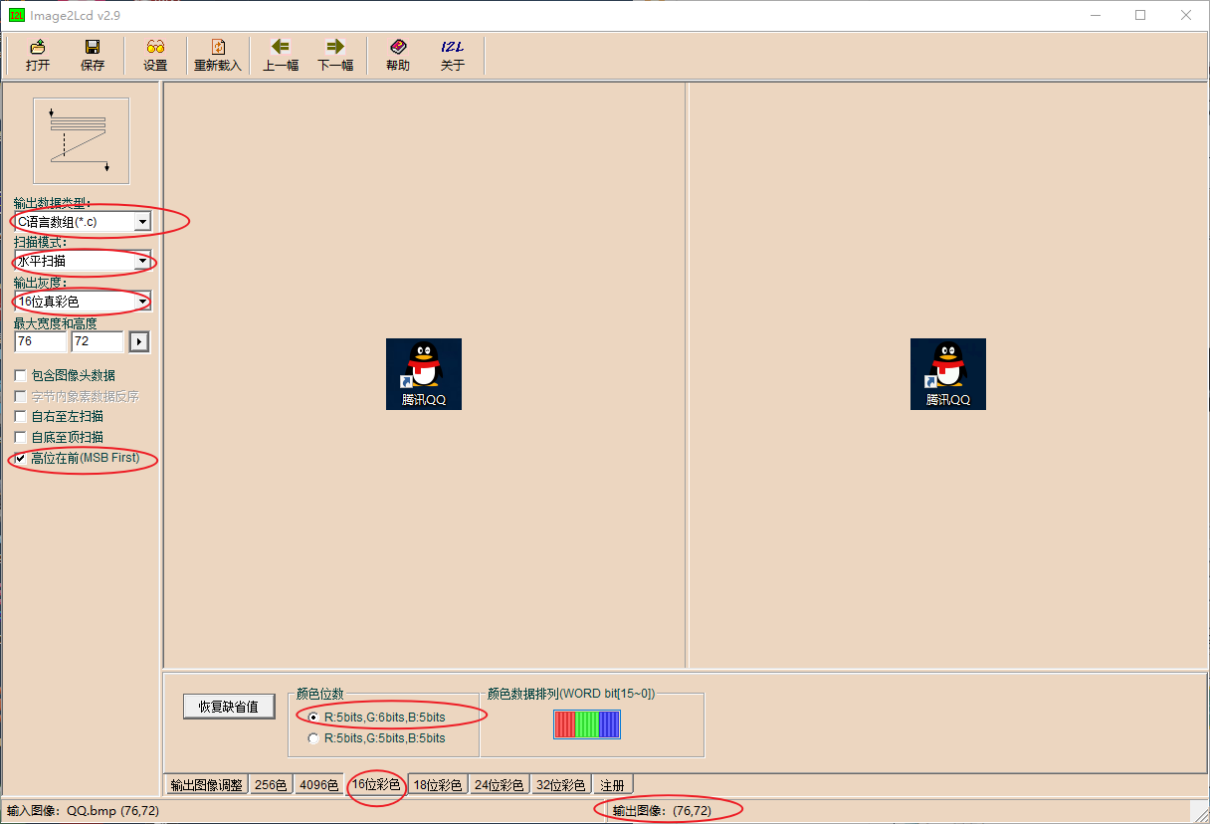Select the R:5bits,G:5bits,B:5bits radio option
The height and width of the screenshot is (824, 1210).
click(314, 738)
